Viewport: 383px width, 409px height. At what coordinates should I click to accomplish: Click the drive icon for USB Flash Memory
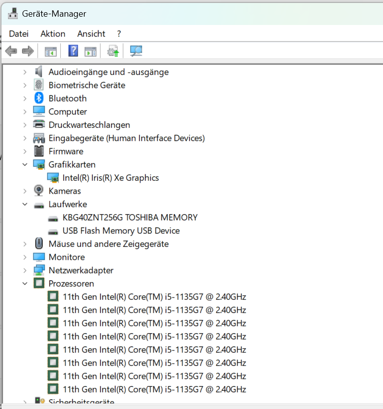pos(53,232)
